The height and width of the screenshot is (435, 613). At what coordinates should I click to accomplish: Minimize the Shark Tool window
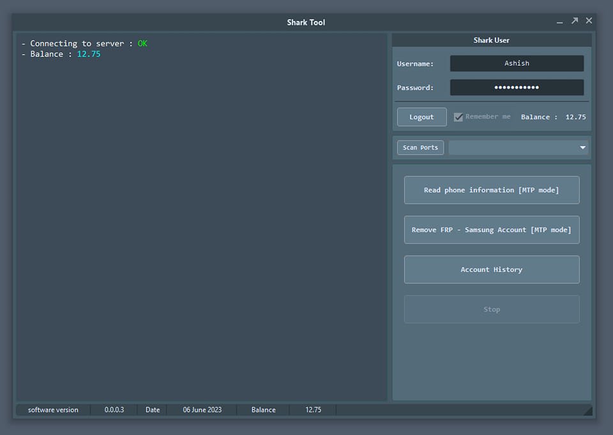click(x=559, y=22)
